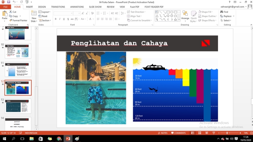
Task: Click Decrease List Level icon
Action: [x=112, y=13]
